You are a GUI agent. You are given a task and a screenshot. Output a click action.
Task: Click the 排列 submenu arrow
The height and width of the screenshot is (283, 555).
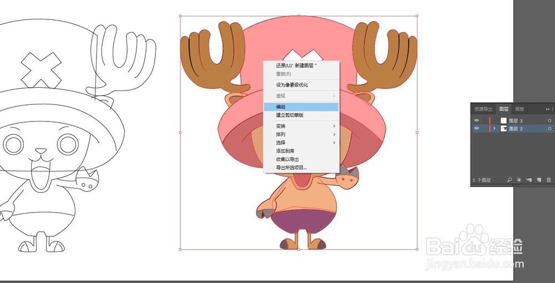click(x=334, y=134)
